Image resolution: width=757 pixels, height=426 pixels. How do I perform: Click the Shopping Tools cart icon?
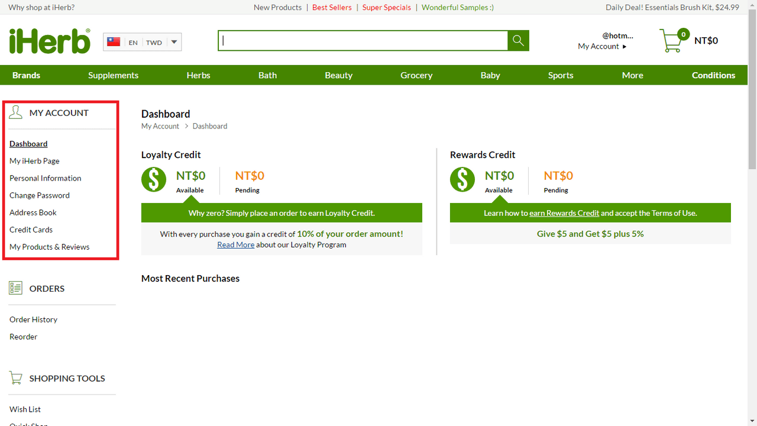(x=16, y=378)
